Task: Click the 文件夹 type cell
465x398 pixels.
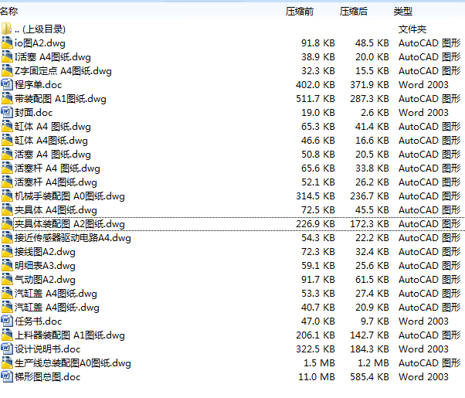Action: coord(412,29)
